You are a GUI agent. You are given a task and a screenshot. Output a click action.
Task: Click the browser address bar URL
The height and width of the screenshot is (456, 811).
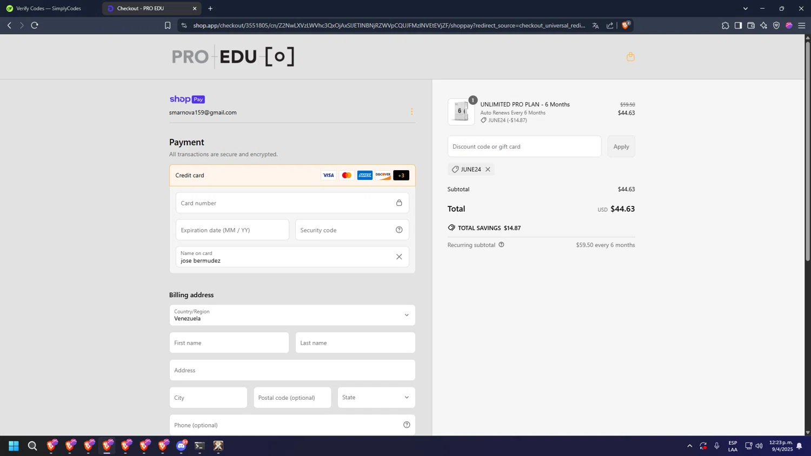click(x=389, y=25)
